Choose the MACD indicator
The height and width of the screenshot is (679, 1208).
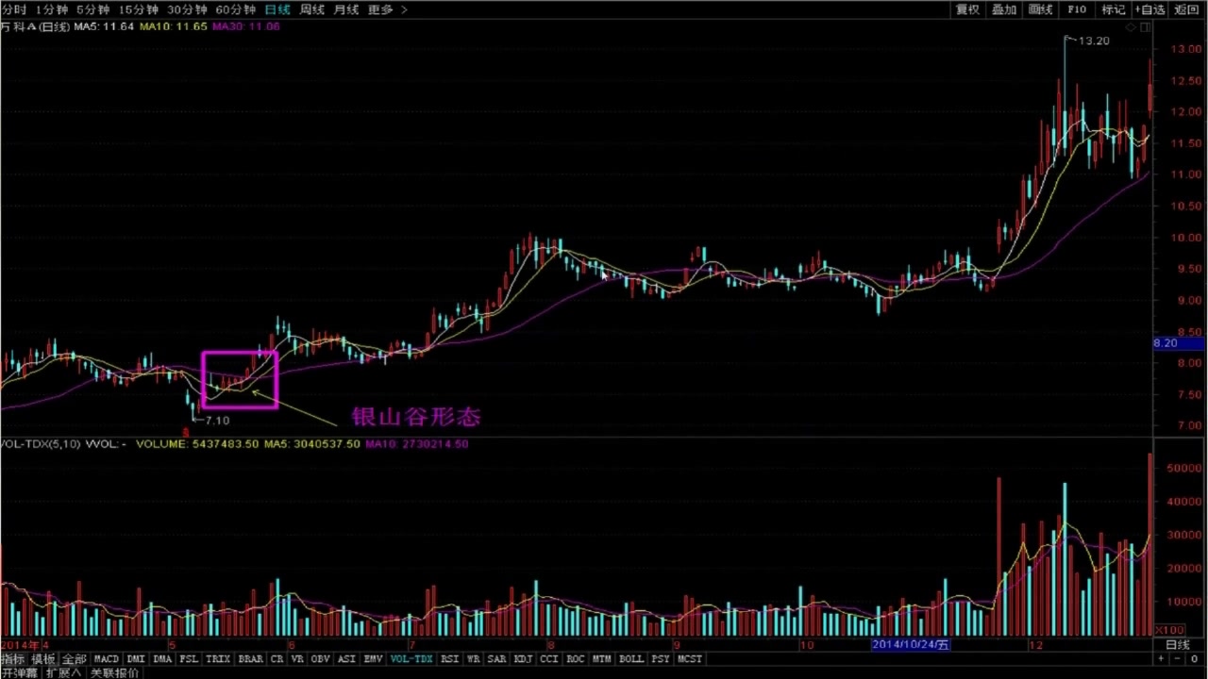tap(107, 659)
